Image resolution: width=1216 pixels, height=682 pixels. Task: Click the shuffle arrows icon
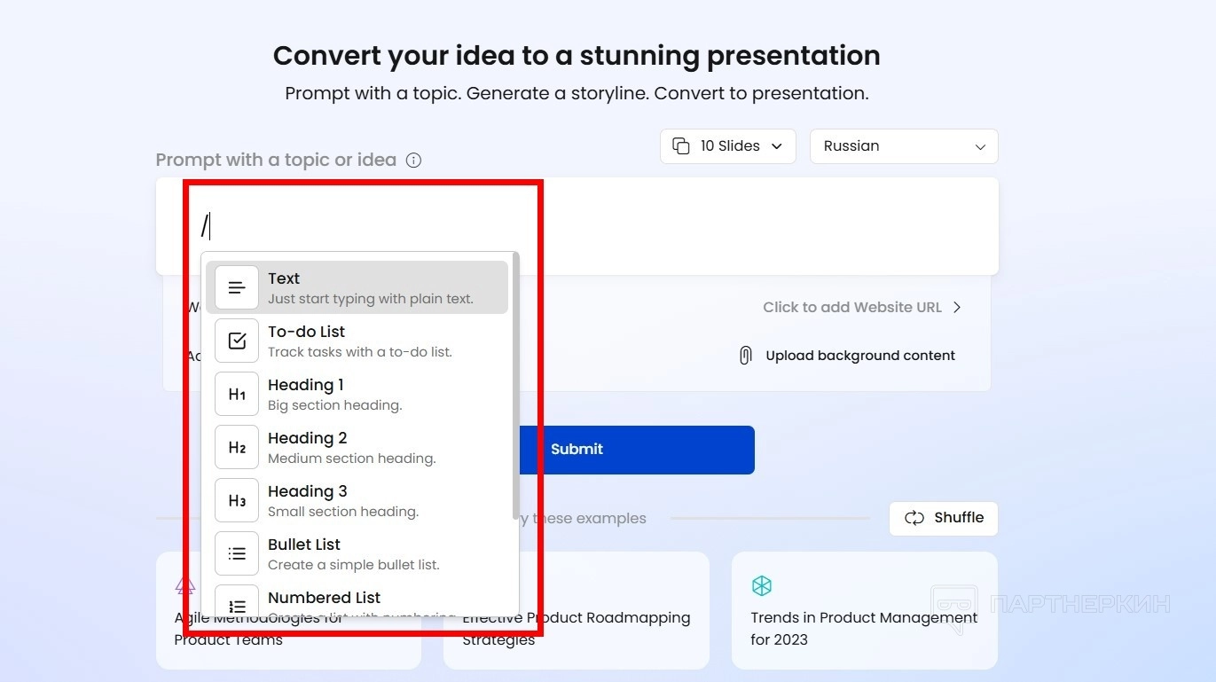pyautogui.click(x=914, y=518)
